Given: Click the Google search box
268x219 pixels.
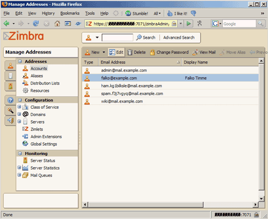Looking at the screenshot, I should [x=239, y=24].
